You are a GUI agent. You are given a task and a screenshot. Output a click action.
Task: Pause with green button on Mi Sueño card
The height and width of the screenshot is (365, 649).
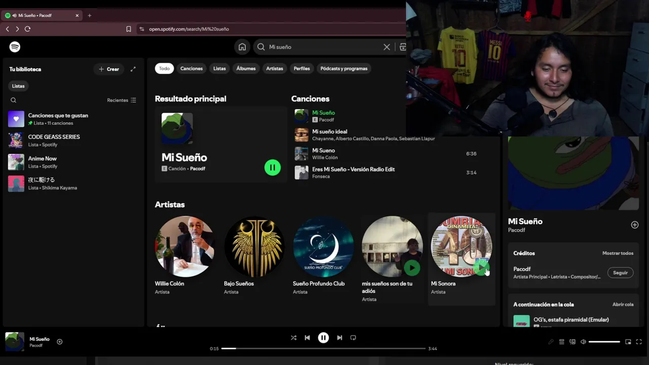pyautogui.click(x=272, y=167)
